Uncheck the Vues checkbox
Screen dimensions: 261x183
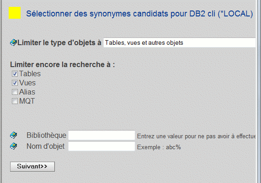[15, 83]
